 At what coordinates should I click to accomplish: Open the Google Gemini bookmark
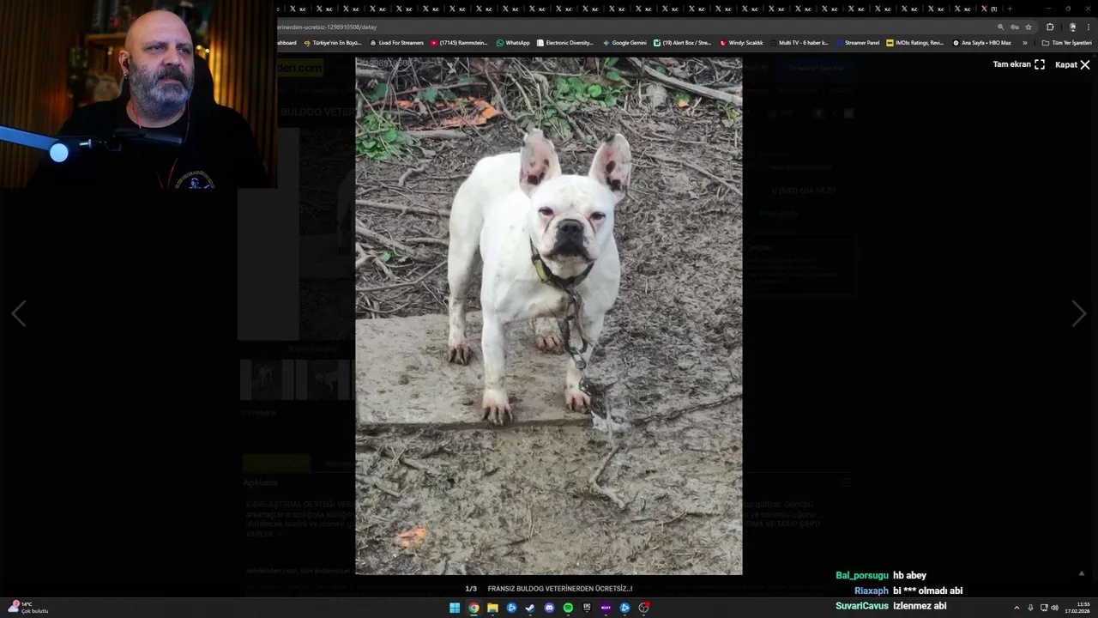pos(624,42)
